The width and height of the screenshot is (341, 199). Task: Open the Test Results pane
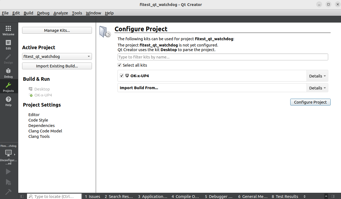(x=285, y=196)
